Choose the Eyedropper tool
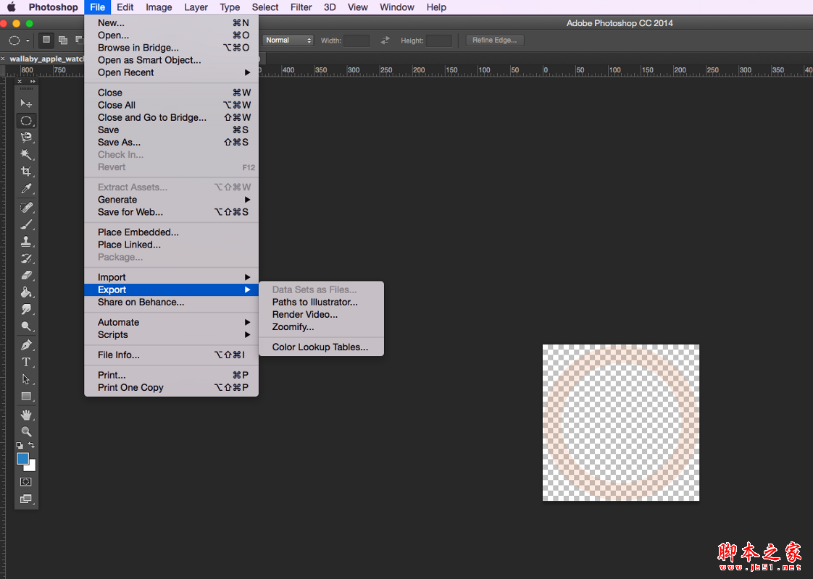 click(x=26, y=189)
